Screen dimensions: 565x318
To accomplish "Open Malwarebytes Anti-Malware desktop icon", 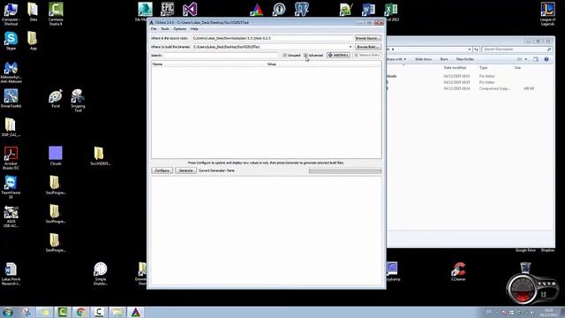I will click(x=11, y=72).
